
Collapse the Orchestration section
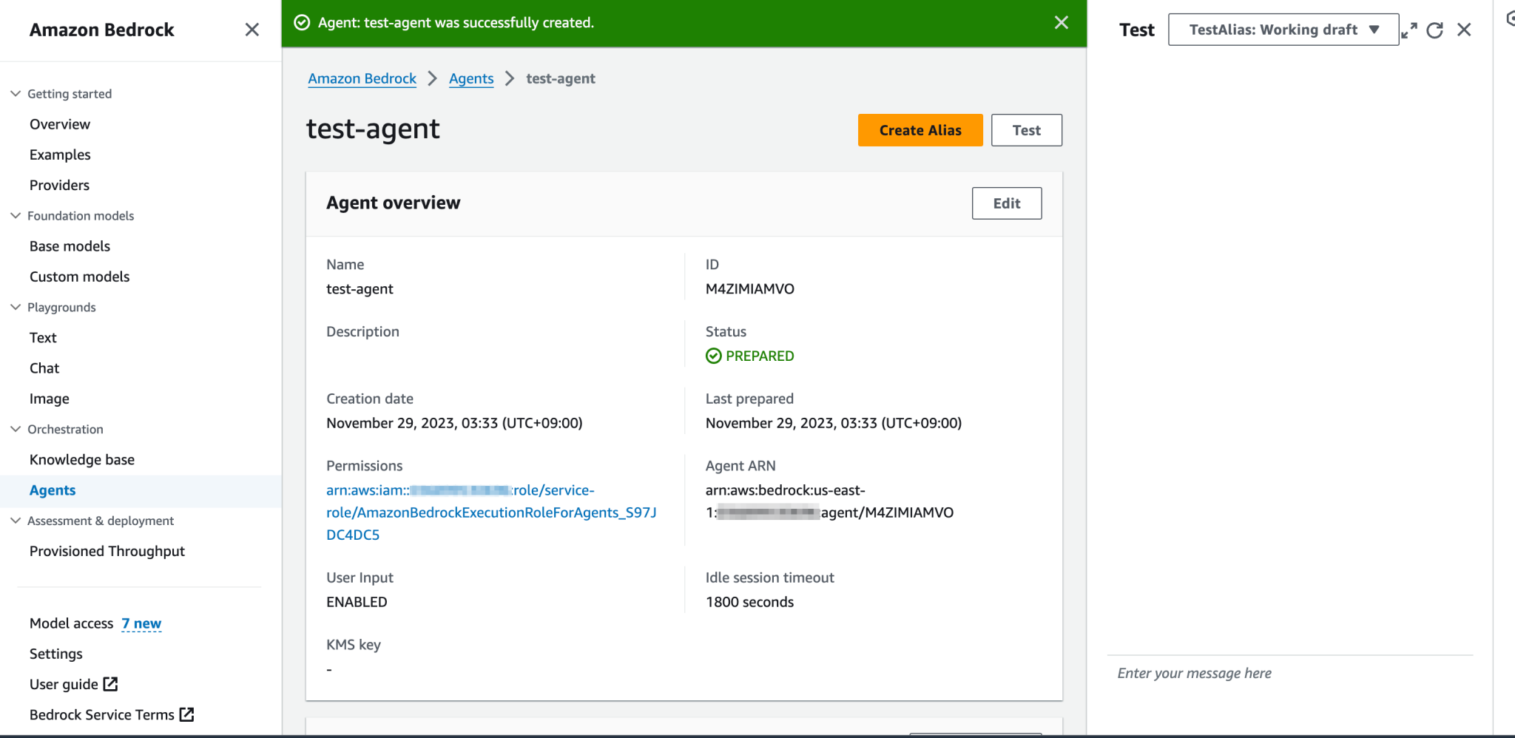point(16,429)
